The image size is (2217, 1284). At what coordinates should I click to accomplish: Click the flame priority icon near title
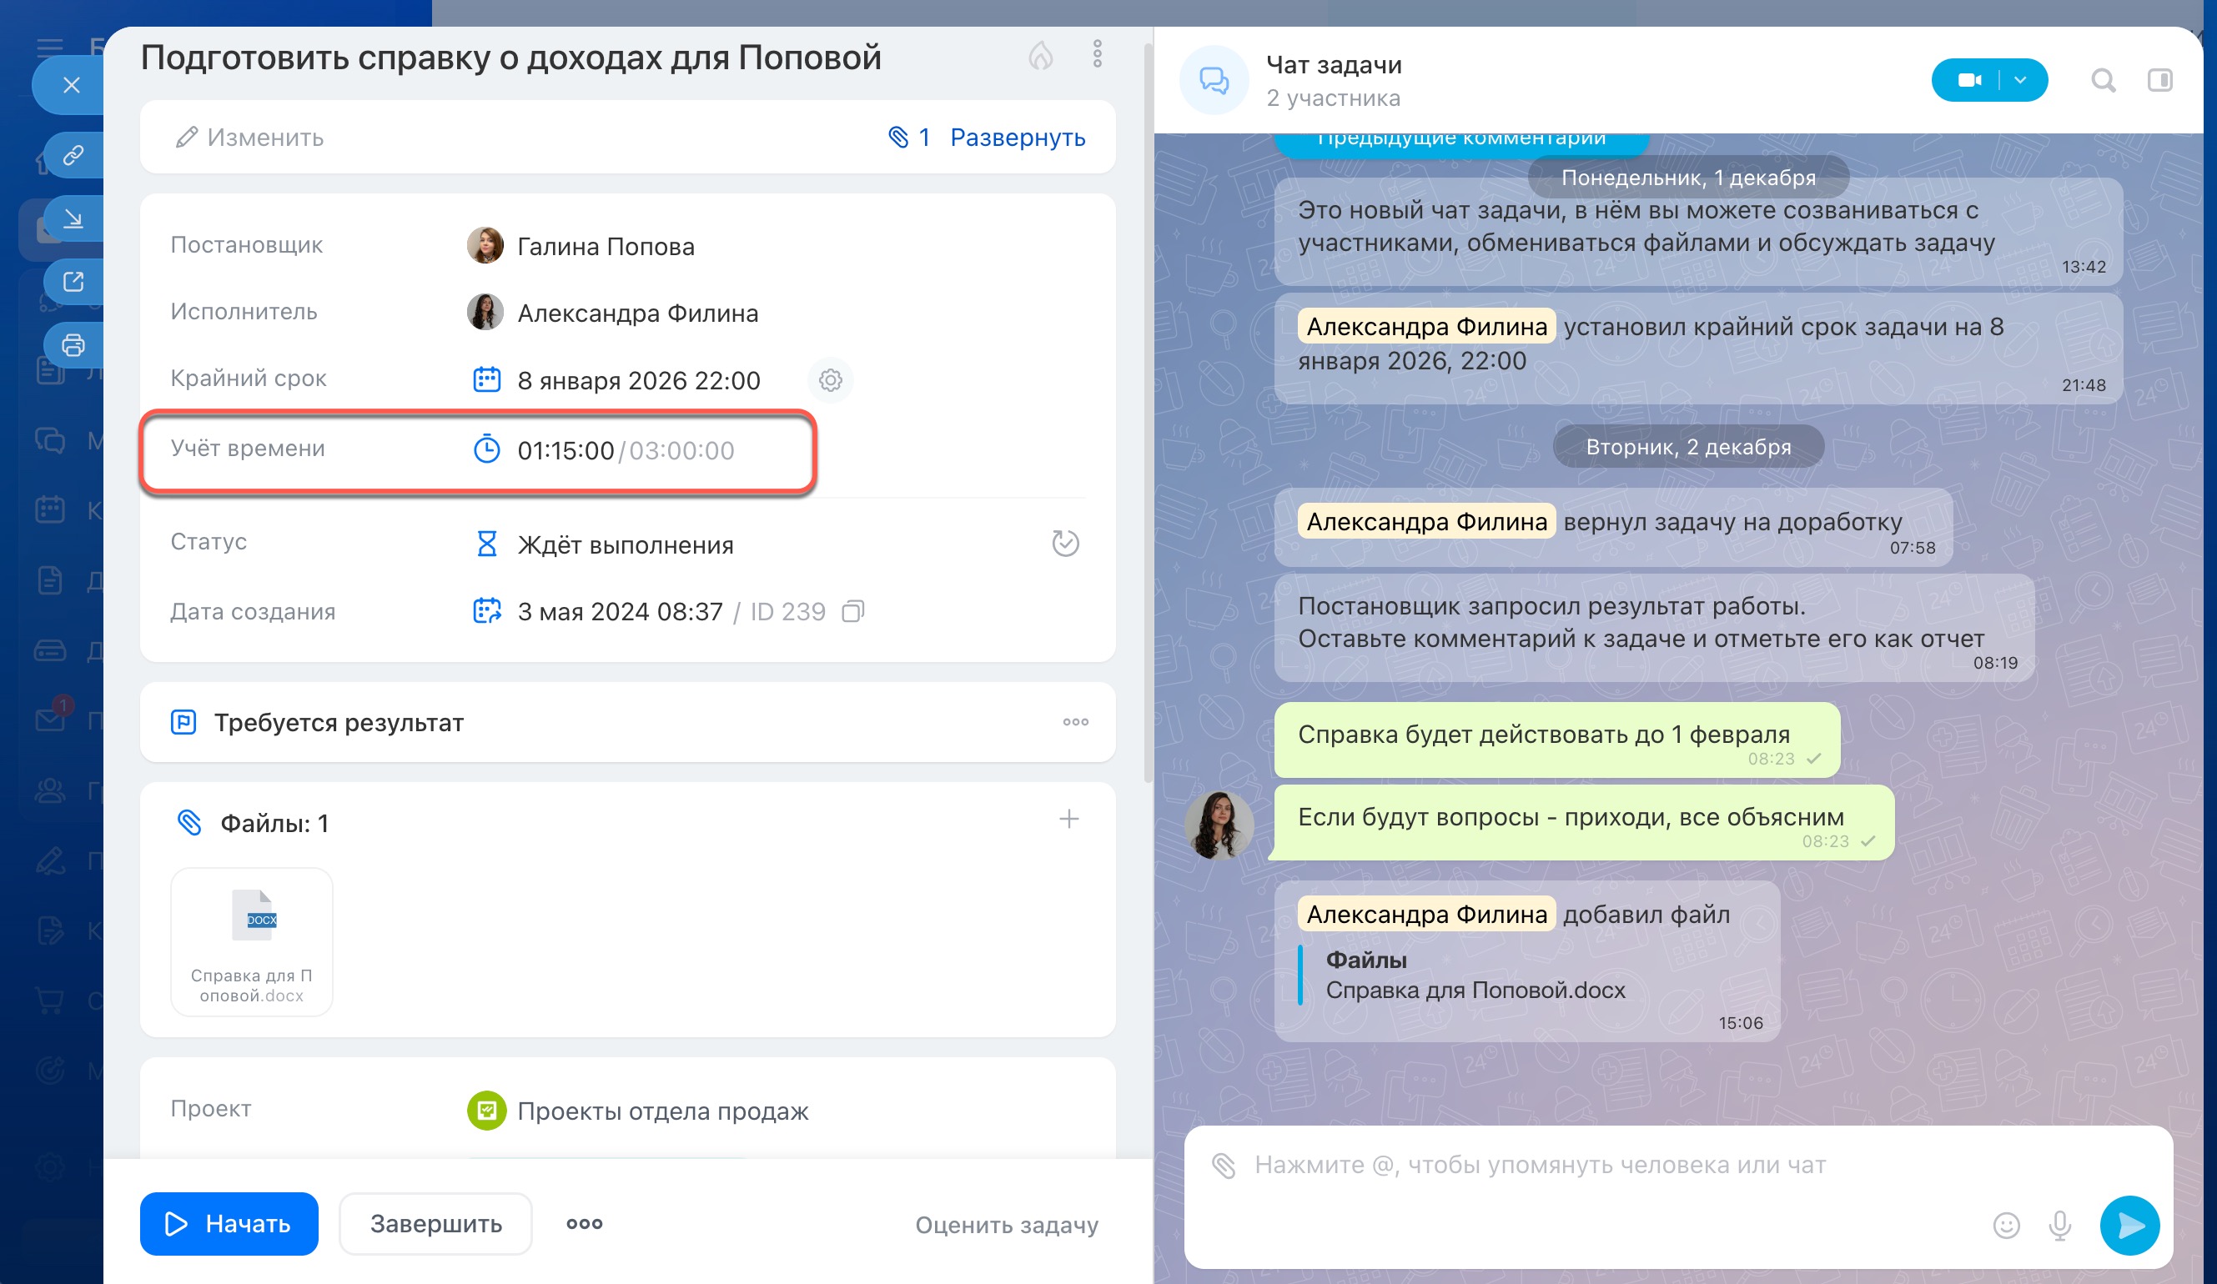click(1041, 55)
